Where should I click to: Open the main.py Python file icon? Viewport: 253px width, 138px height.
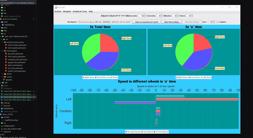2,103
